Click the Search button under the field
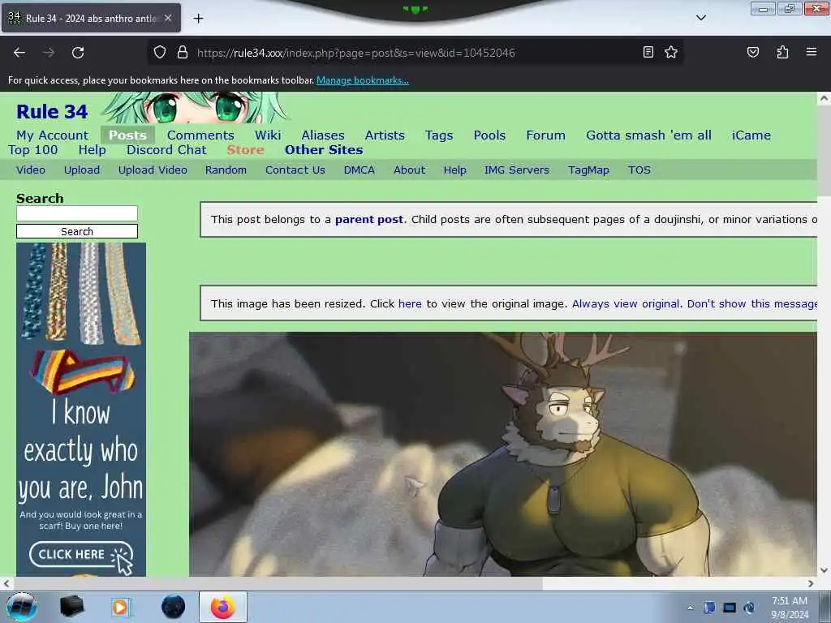 click(77, 231)
